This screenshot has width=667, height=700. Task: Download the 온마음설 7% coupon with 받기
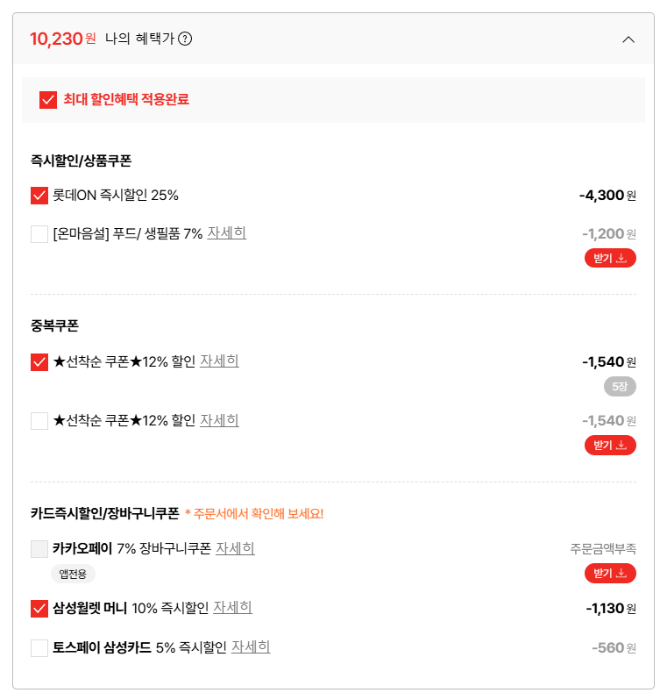pyautogui.click(x=610, y=258)
